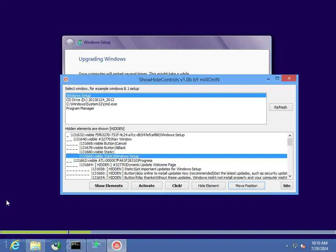Click the first setup progress bar
336x252 pixels.
point(34,232)
